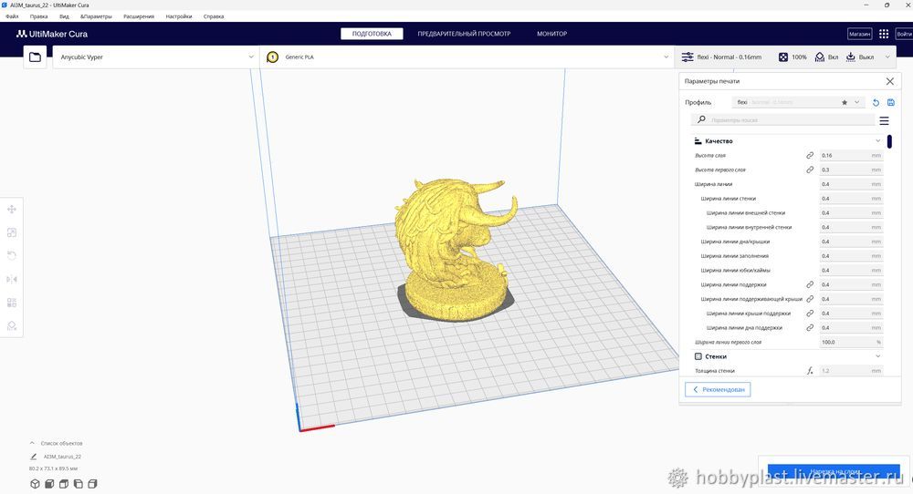913x494 pixels.
Task: Click the settings panel scrollbar handle
Action: point(889,141)
